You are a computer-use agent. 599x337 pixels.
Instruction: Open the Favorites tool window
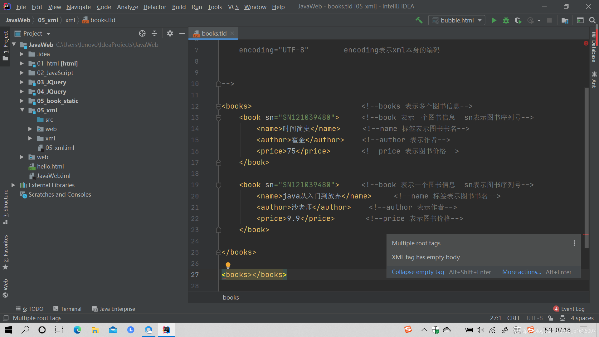pos(5,252)
